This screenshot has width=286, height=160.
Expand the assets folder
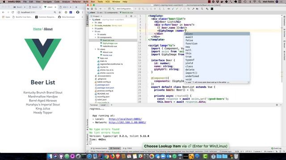click(95, 34)
